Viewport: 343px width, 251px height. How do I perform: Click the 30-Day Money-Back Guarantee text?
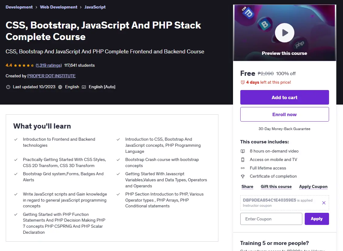[284, 129]
